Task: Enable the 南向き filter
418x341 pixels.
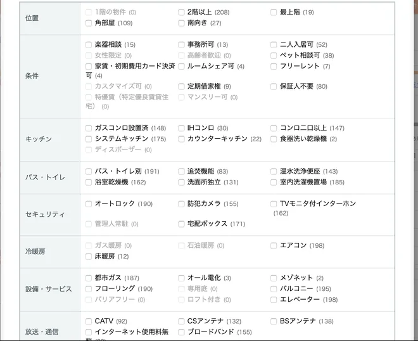Action: [x=181, y=23]
